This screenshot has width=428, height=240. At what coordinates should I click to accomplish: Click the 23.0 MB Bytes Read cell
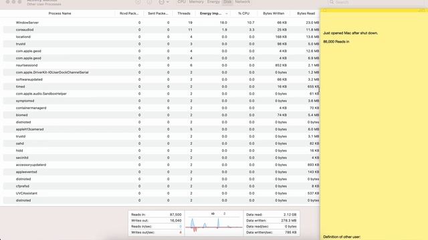click(312, 23)
